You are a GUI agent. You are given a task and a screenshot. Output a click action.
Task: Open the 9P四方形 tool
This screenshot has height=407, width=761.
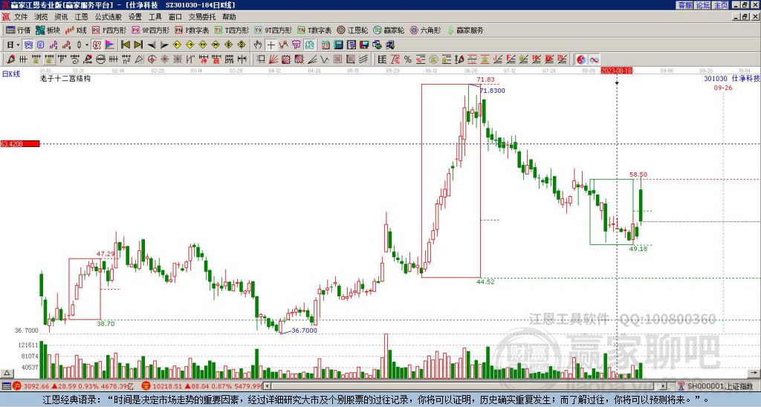151,30
